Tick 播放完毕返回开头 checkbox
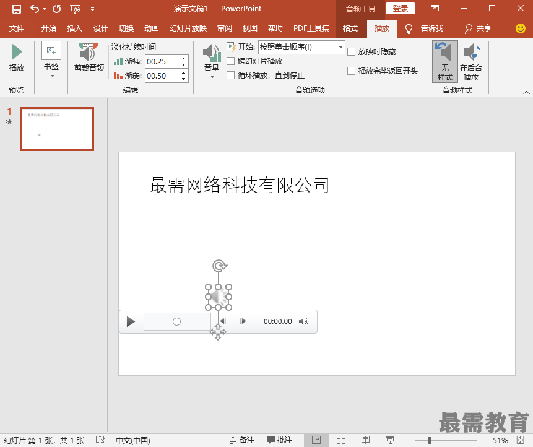533x447 pixels. click(352, 71)
